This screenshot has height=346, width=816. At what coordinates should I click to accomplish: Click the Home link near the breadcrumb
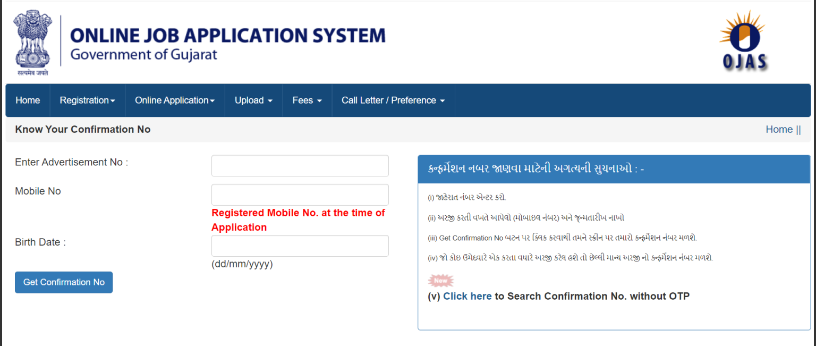[x=779, y=129]
